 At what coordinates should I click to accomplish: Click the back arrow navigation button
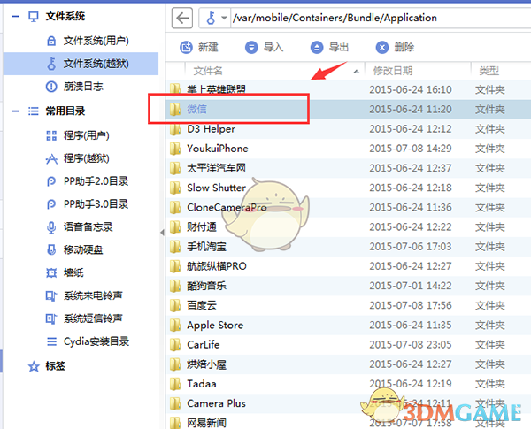(182, 18)
